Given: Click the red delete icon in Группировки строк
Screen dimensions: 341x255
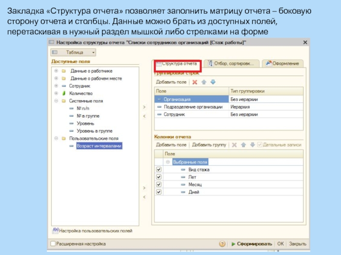Looking at the screenshot, I should click(195, 82).
